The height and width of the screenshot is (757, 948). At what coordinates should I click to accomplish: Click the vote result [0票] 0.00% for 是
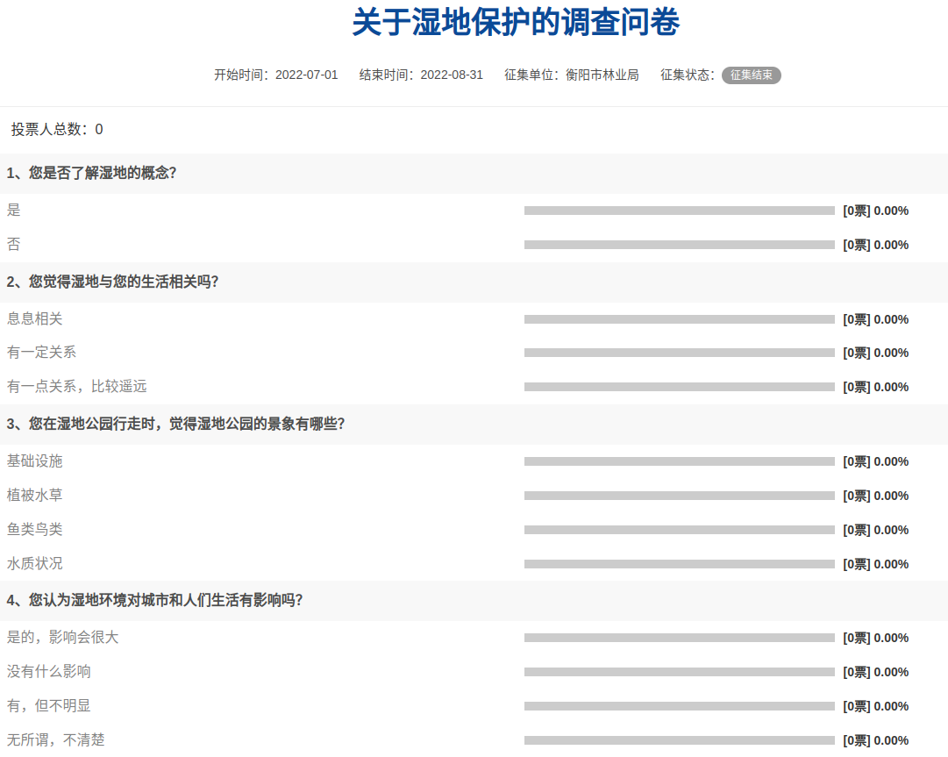coord(875,211)
